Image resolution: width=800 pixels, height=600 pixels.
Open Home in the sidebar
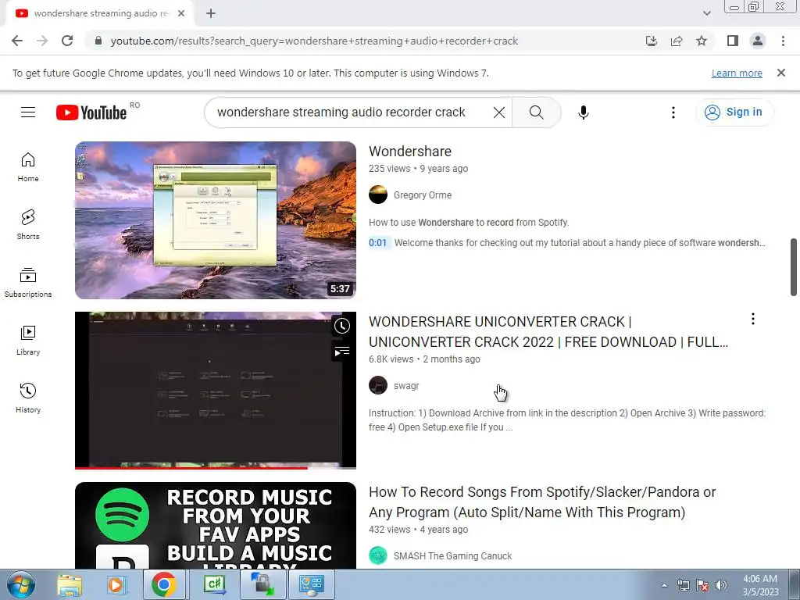[28, 167]
